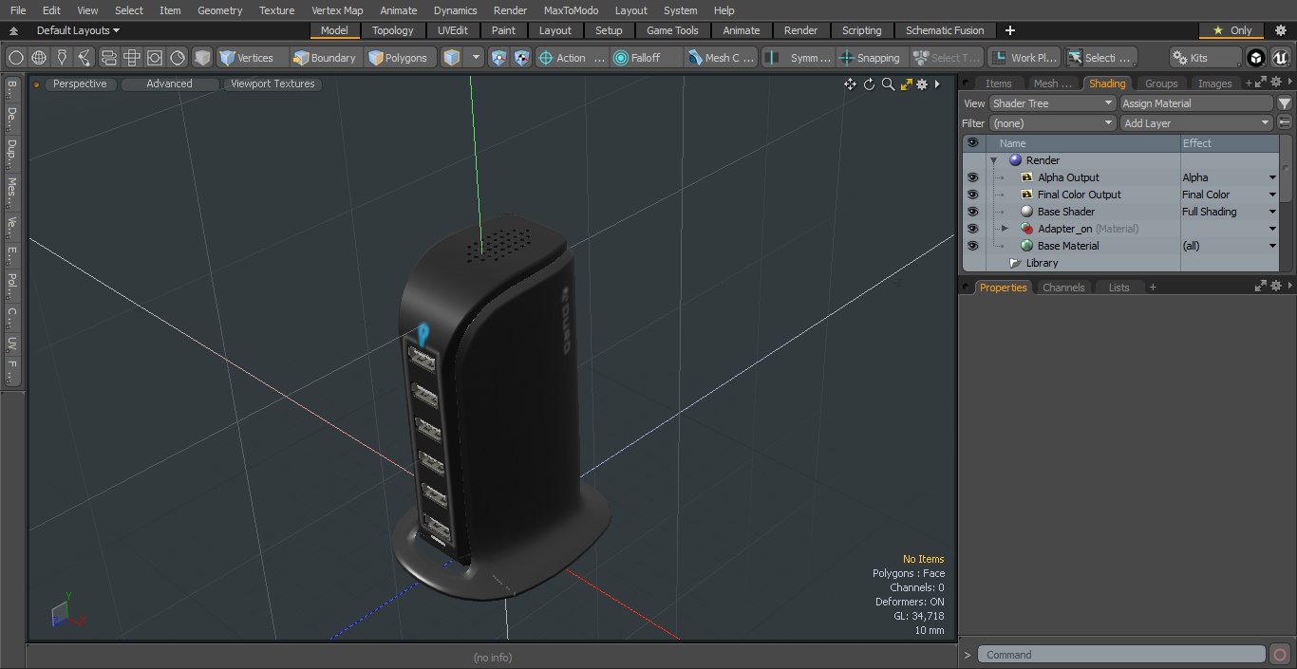This screenshot has width=1297, height=669.
Task: Click viewport zoom magnifier icon
Action: 888,84
